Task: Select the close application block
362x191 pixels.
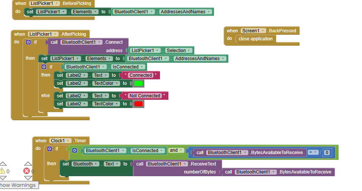Action: pos(256,39)
